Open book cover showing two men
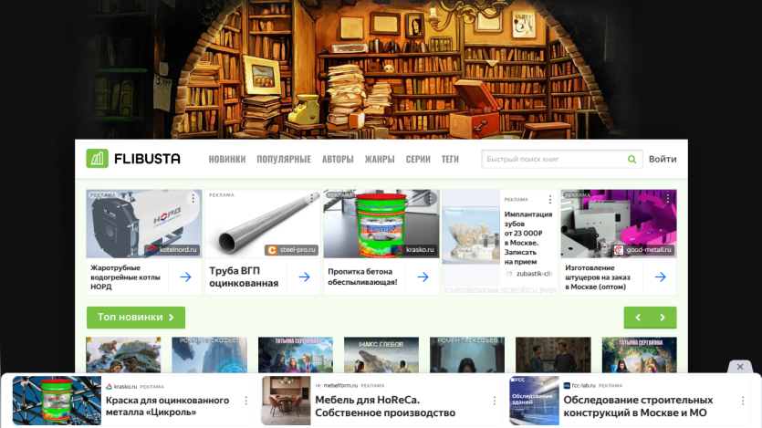 [x=553, y=355]
